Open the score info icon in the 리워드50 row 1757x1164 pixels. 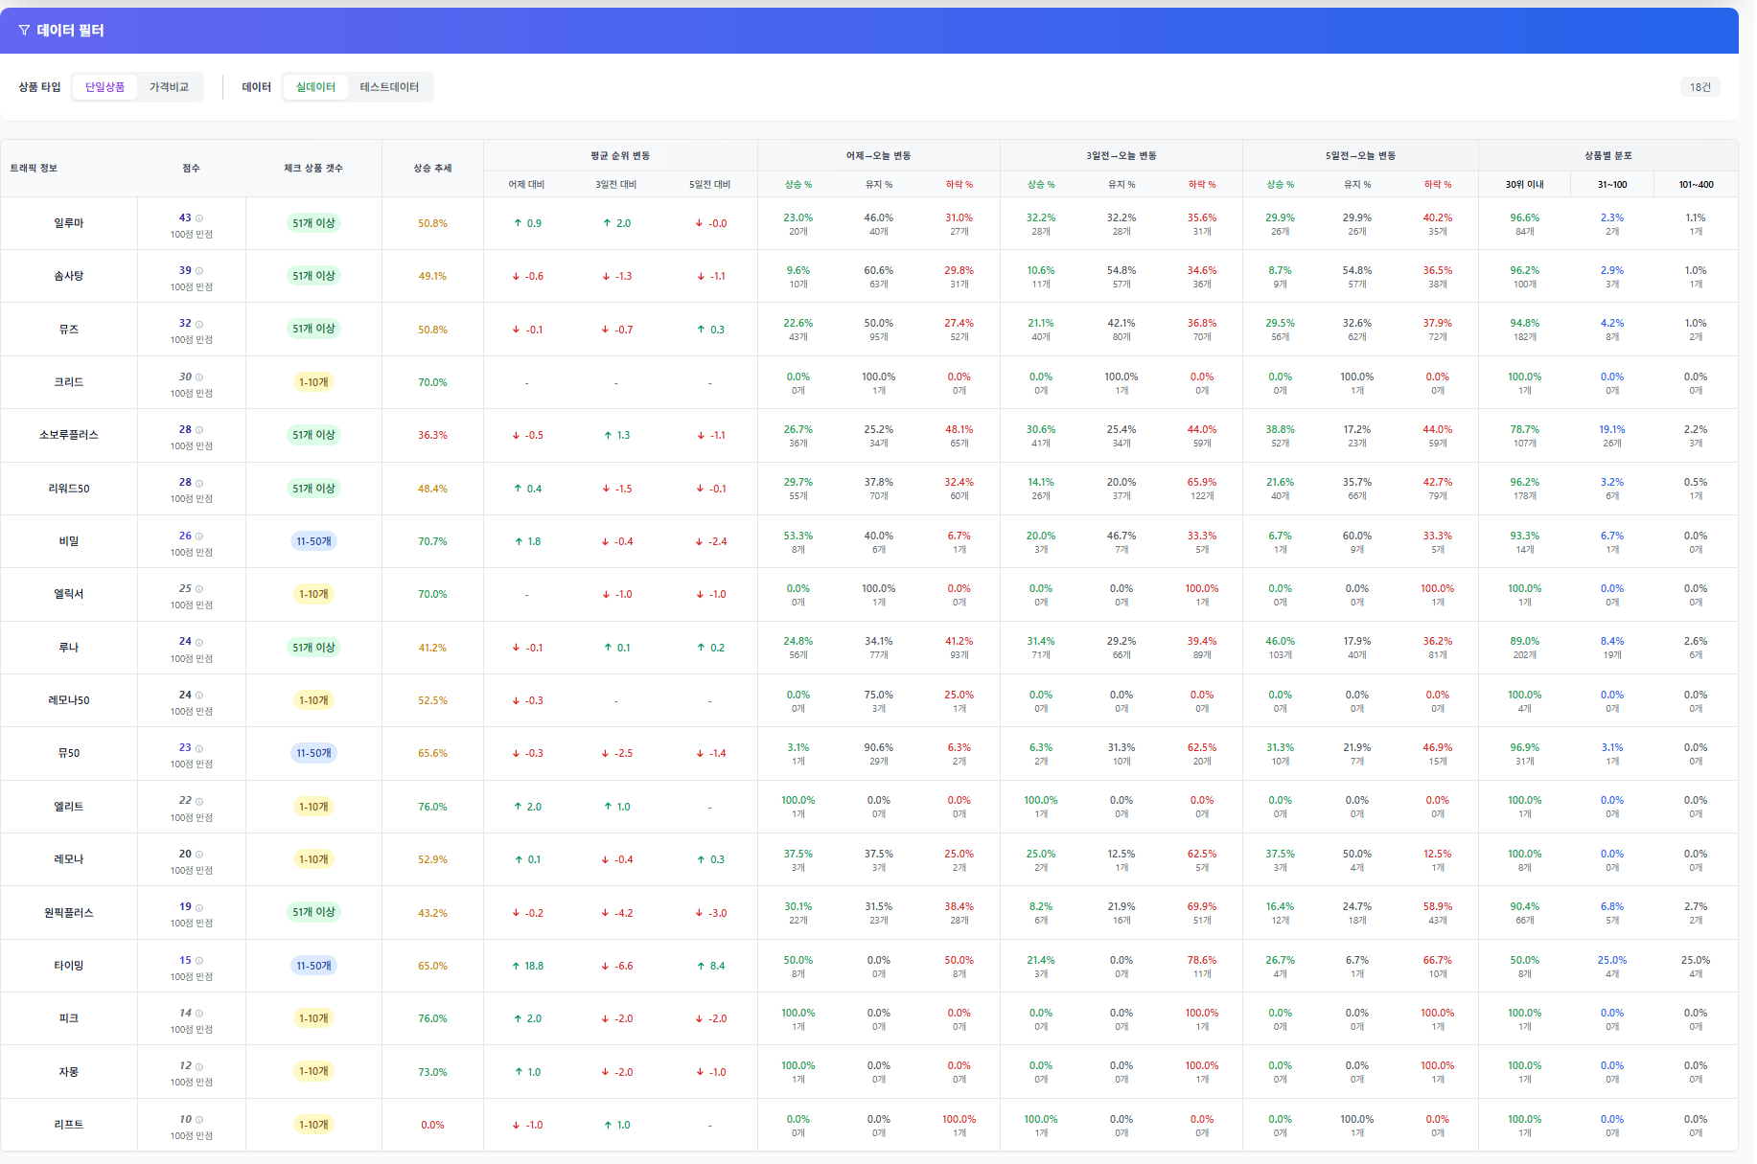coord(199,483)
